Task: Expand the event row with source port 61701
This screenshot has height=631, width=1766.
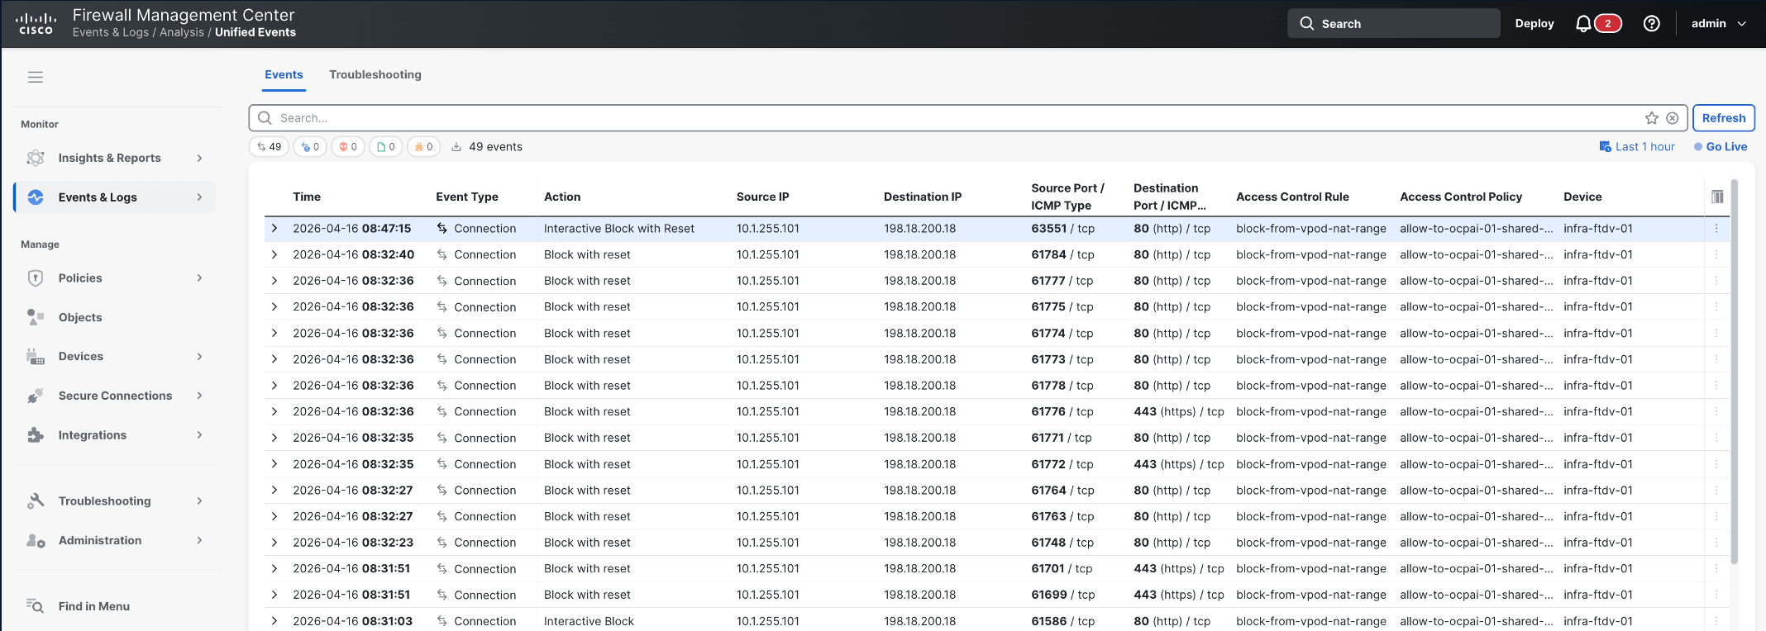Action: 274,568
